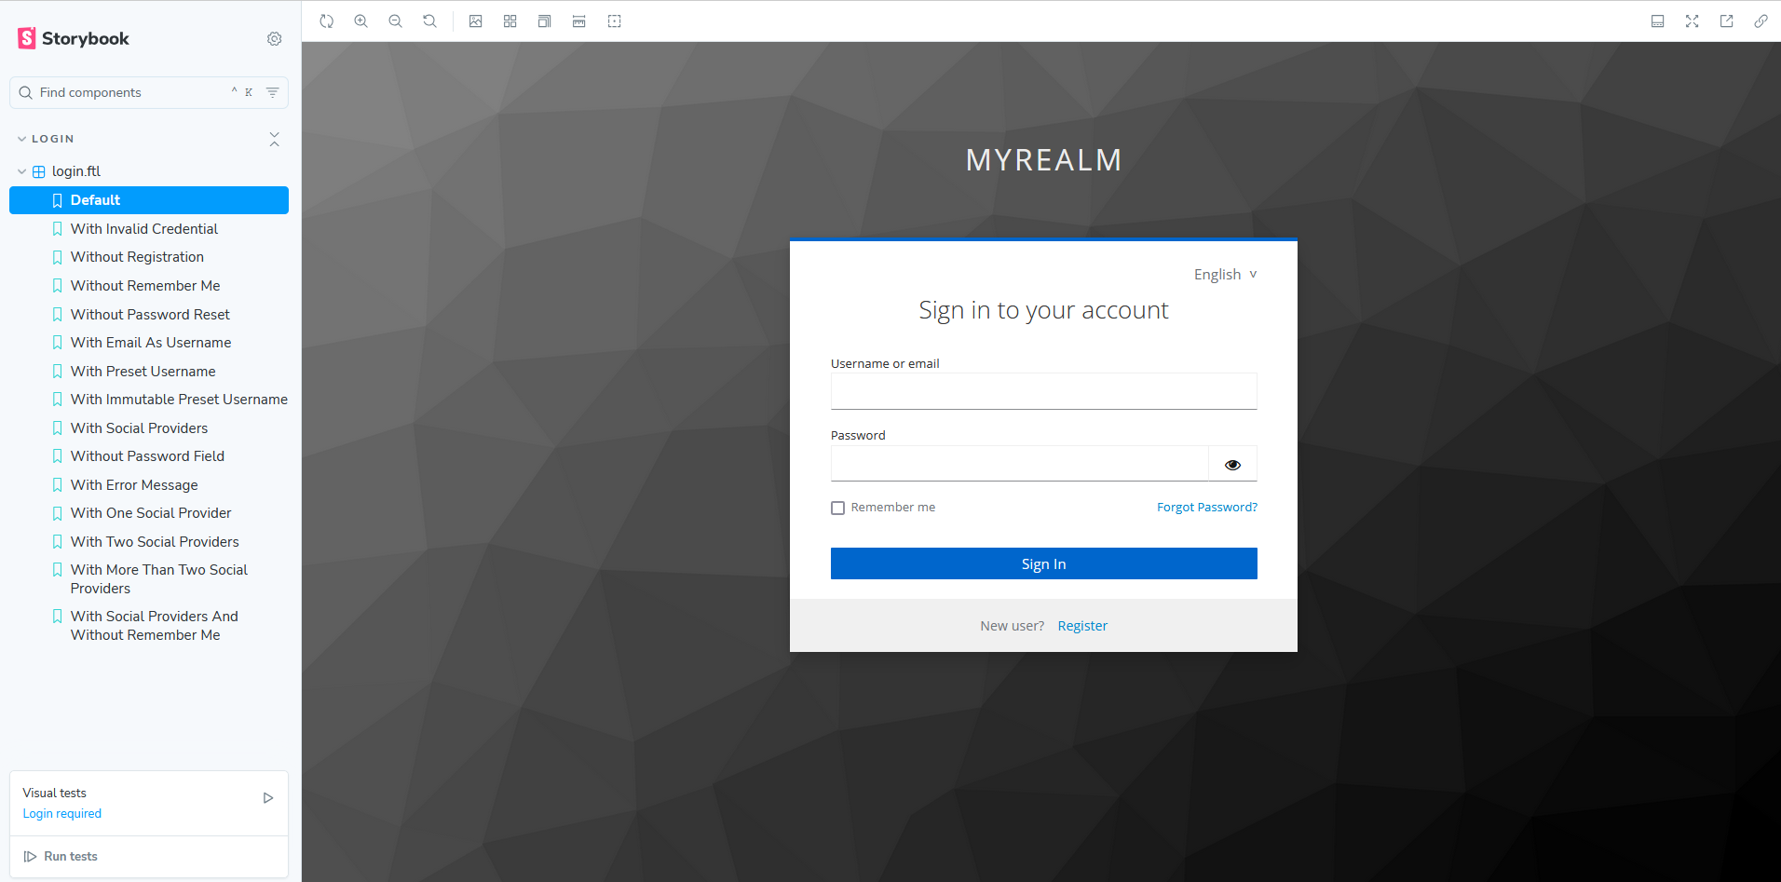Open the Storybook settings gear

tap(274, 39)
